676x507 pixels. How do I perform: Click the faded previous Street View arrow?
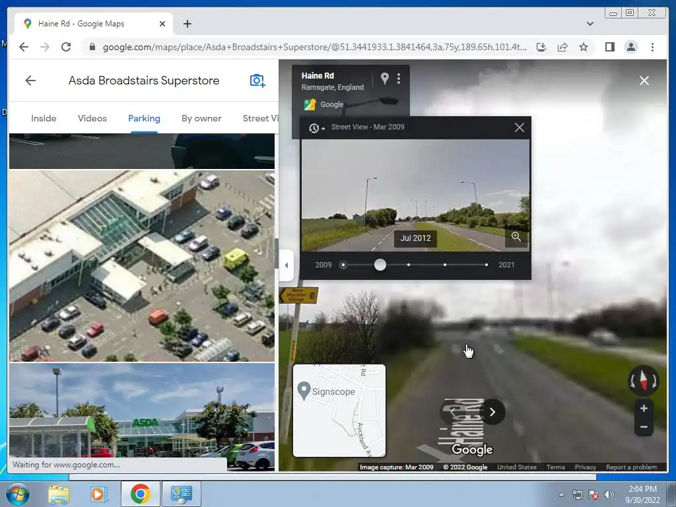[452, 412]
